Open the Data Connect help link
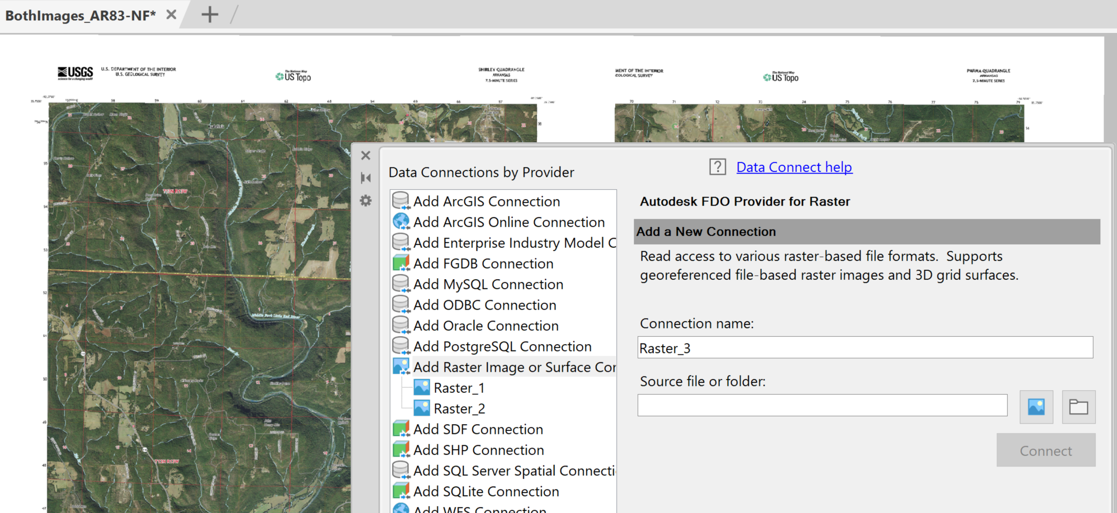 (794, 167)
